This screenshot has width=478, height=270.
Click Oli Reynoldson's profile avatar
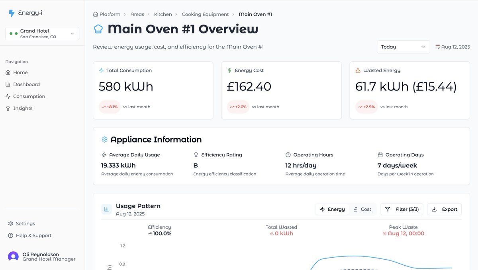pos(13,257)
